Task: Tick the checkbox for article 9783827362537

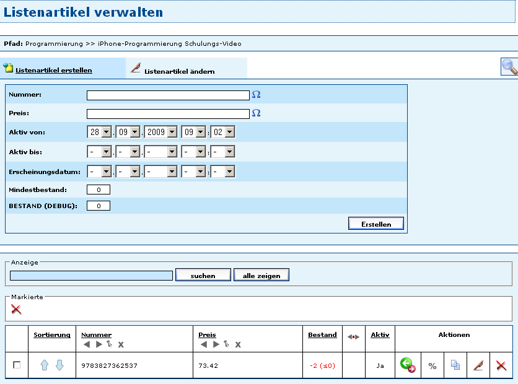Action: [17, 365]
